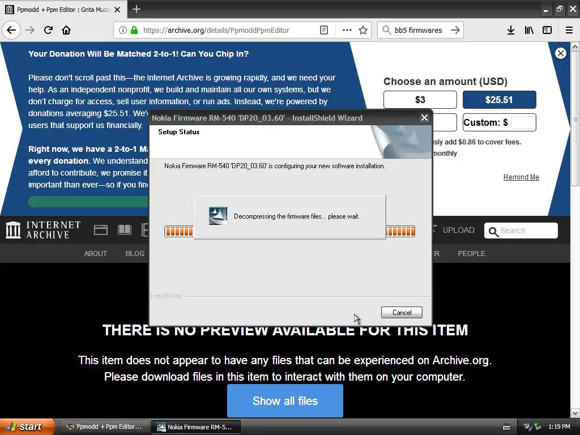Viewport: 580px width, 435px height.
Task: Open the Downloads panel
Action: (x=511, y=30)
